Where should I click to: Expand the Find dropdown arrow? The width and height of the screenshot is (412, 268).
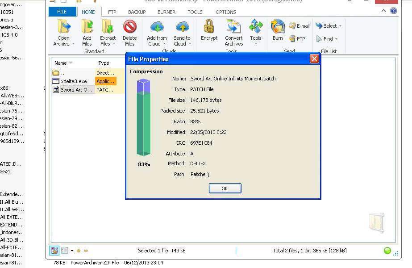coord(336,39)
